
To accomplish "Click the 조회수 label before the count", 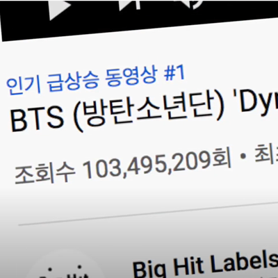I will pyautogui.click(x=44, y=173).
